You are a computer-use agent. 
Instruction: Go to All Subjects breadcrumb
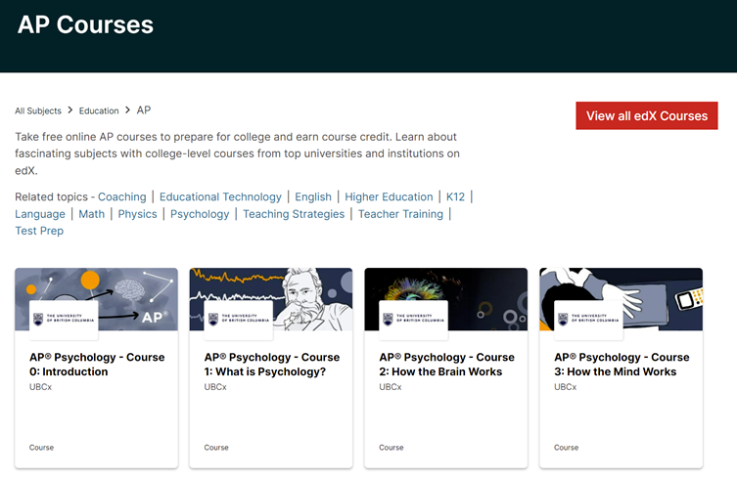click(38, 111)
